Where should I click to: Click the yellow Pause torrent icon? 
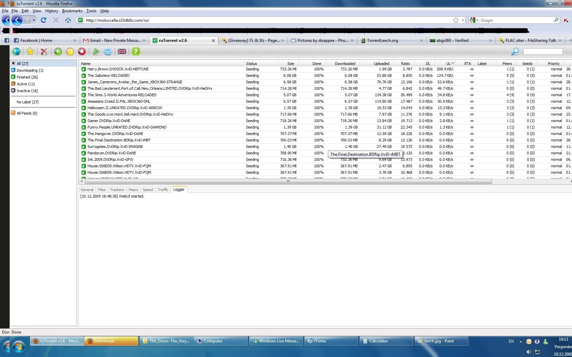[x=70, y=52]
